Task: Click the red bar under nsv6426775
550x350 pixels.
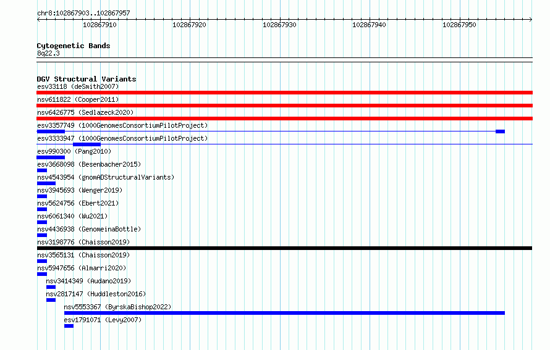Action: (x=284, y=119)
